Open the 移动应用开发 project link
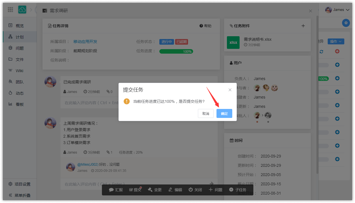Screen dimensions: 355x203 85,42
